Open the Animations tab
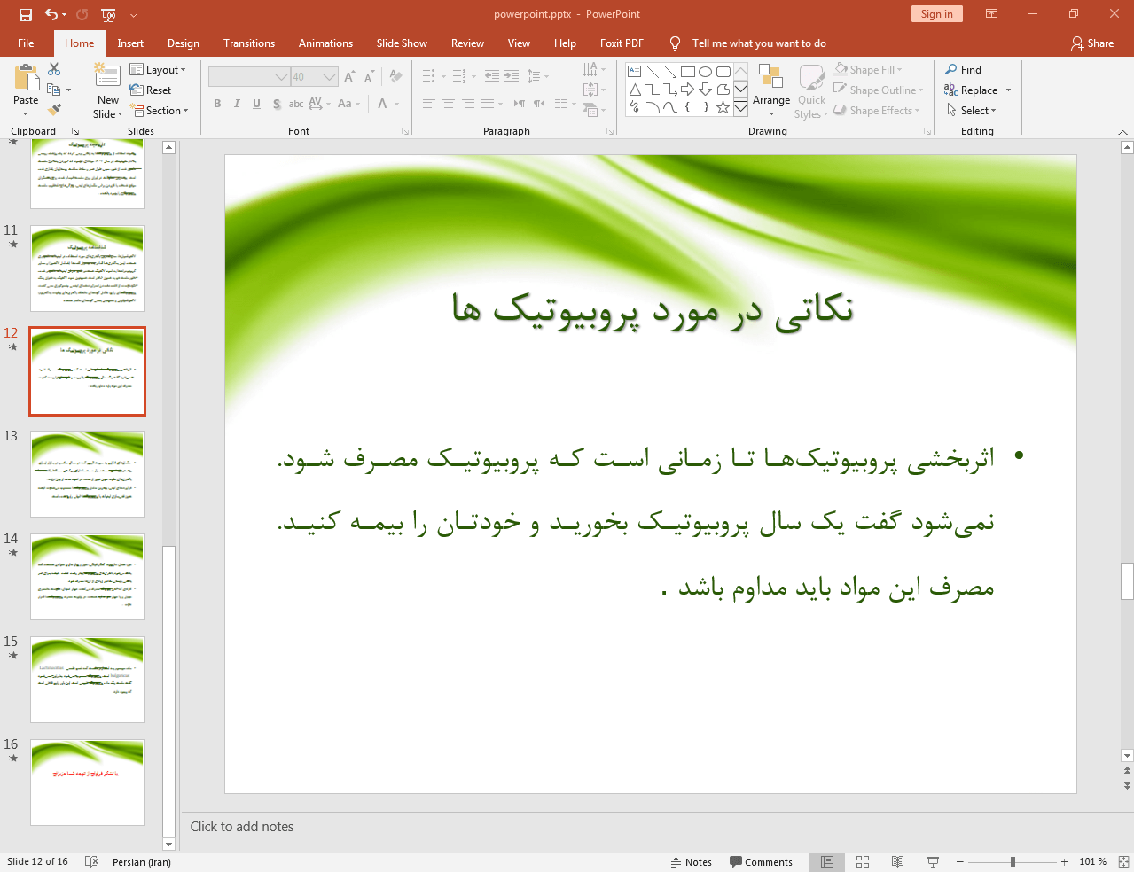The width and height of the screenshot is (1134, 872). pos(325,43)
